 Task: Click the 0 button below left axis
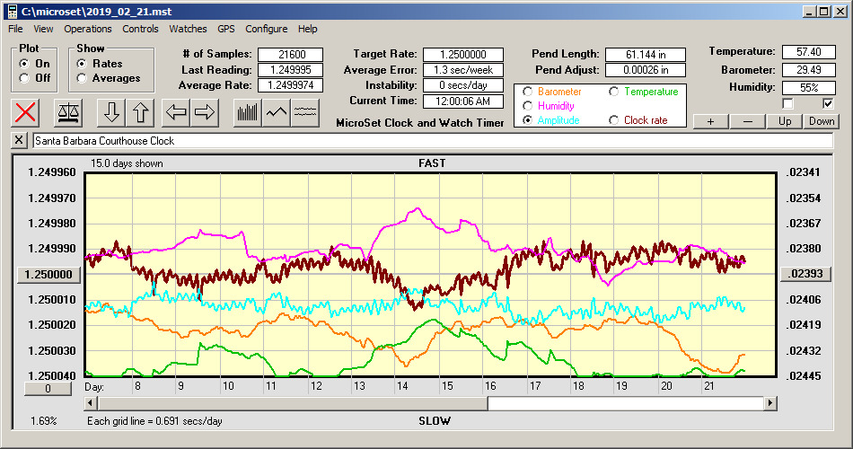48,389
